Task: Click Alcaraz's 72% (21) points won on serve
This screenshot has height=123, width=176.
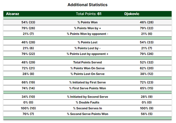Action: [28, 68]
